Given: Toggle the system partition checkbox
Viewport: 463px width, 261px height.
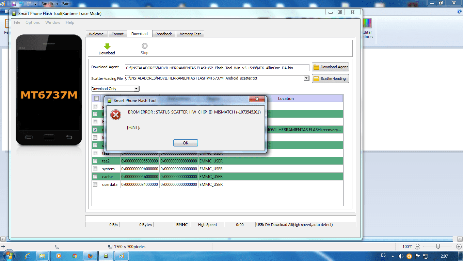Looking at the screenshot, I should coord(95,169).
